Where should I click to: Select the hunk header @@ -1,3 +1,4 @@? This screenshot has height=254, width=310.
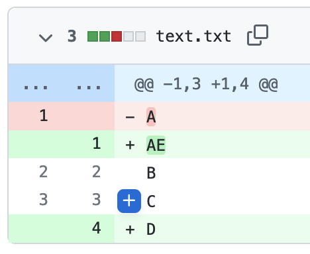coord(206,85)
